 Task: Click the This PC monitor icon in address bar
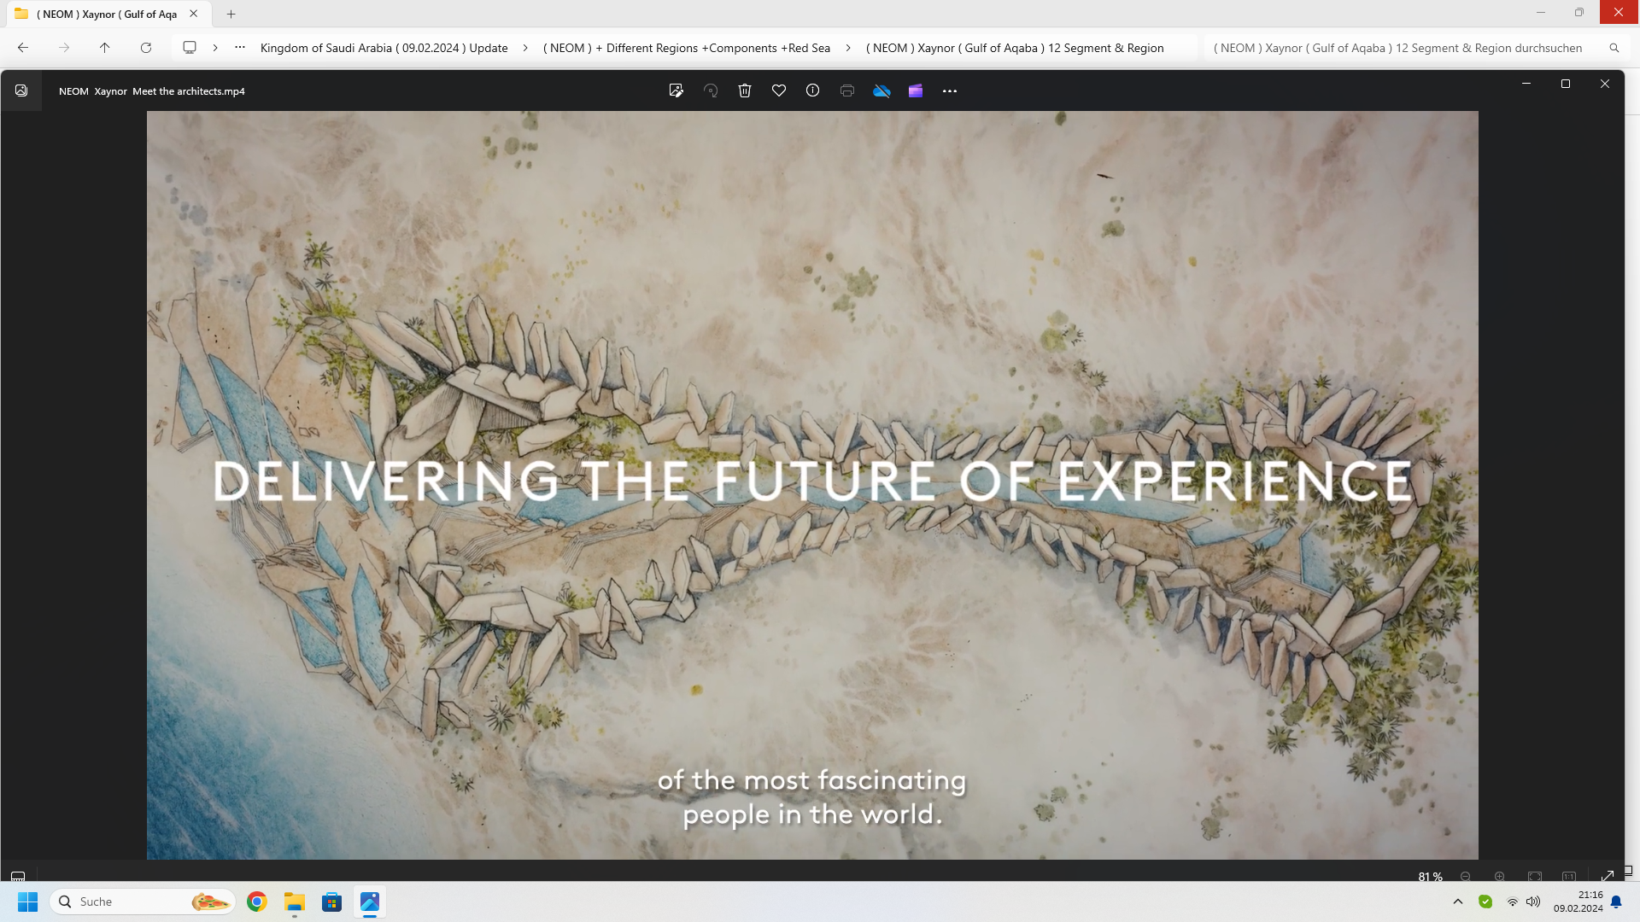click(190, 48)
